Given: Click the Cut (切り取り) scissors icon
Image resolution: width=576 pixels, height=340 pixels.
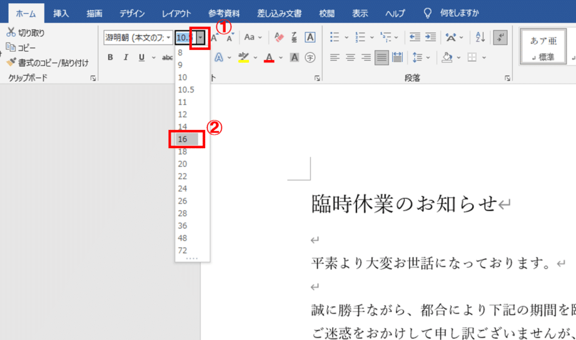Looking at the screenshot, I should pos(11,32).
